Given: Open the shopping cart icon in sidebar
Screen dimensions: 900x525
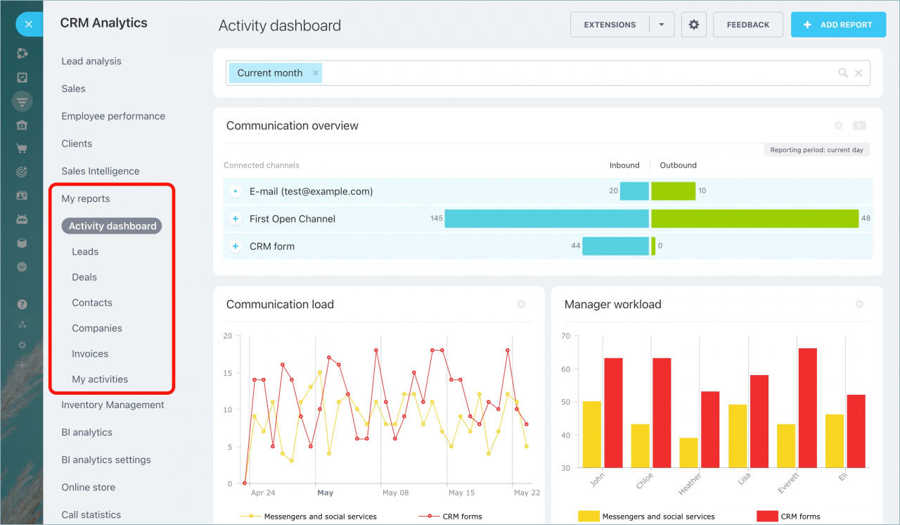Looking at the screenshot, I should point(22,148).
